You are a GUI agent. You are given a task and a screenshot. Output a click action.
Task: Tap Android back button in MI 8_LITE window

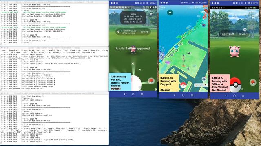[226, 96]
